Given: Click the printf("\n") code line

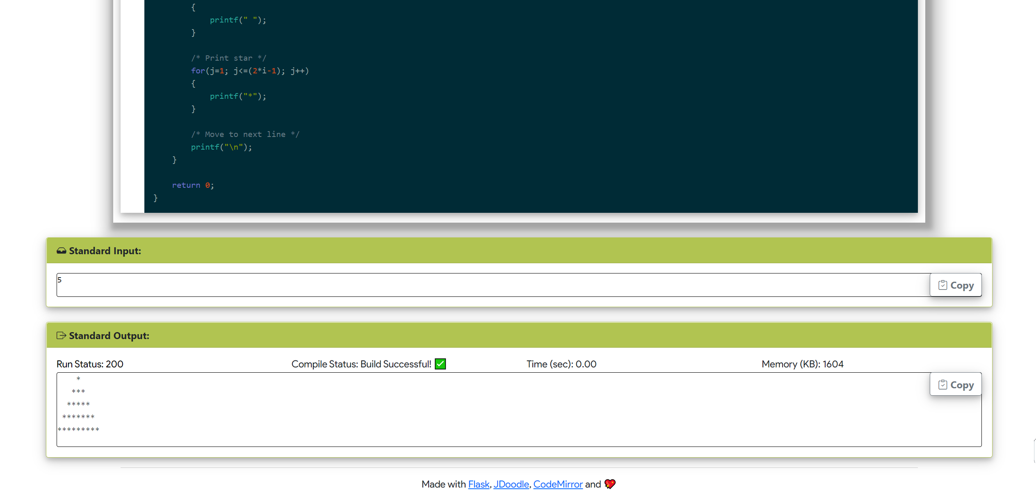Looking at the screenshot, I should click(221, 147).
